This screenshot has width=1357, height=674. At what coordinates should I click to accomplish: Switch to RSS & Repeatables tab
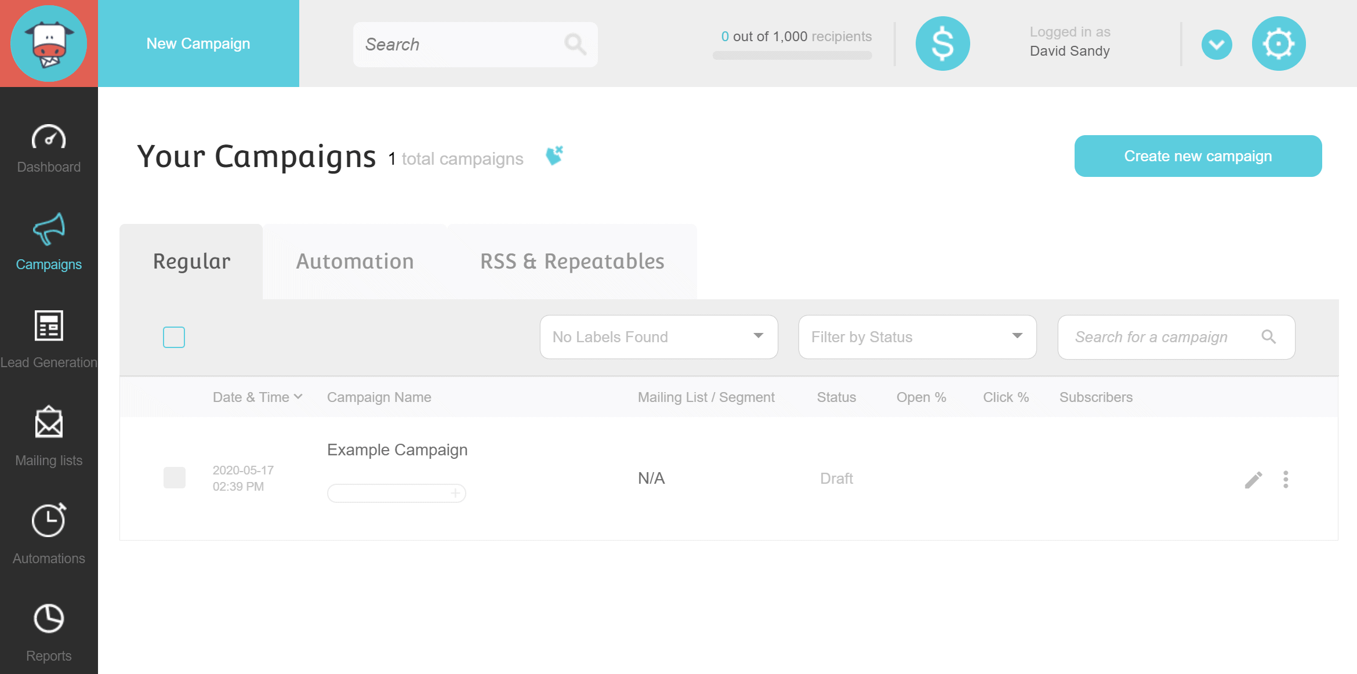[x=572, y=262]
